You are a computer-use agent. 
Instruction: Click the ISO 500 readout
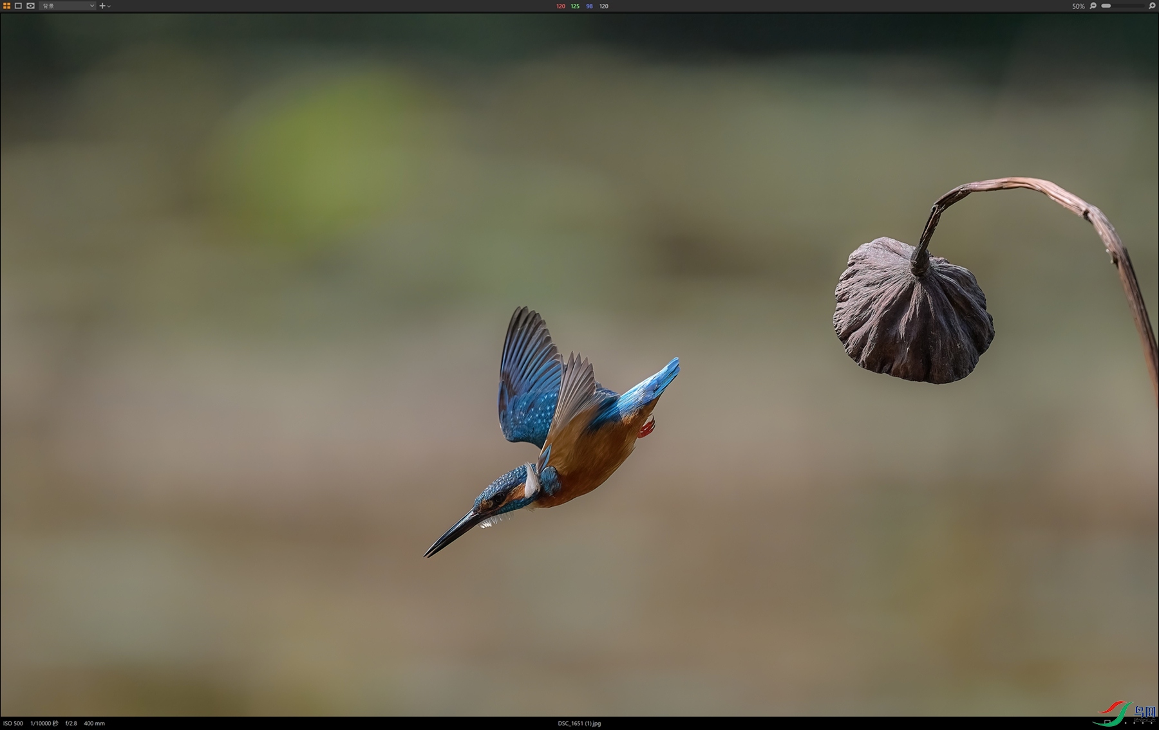(x=13, y=724)
